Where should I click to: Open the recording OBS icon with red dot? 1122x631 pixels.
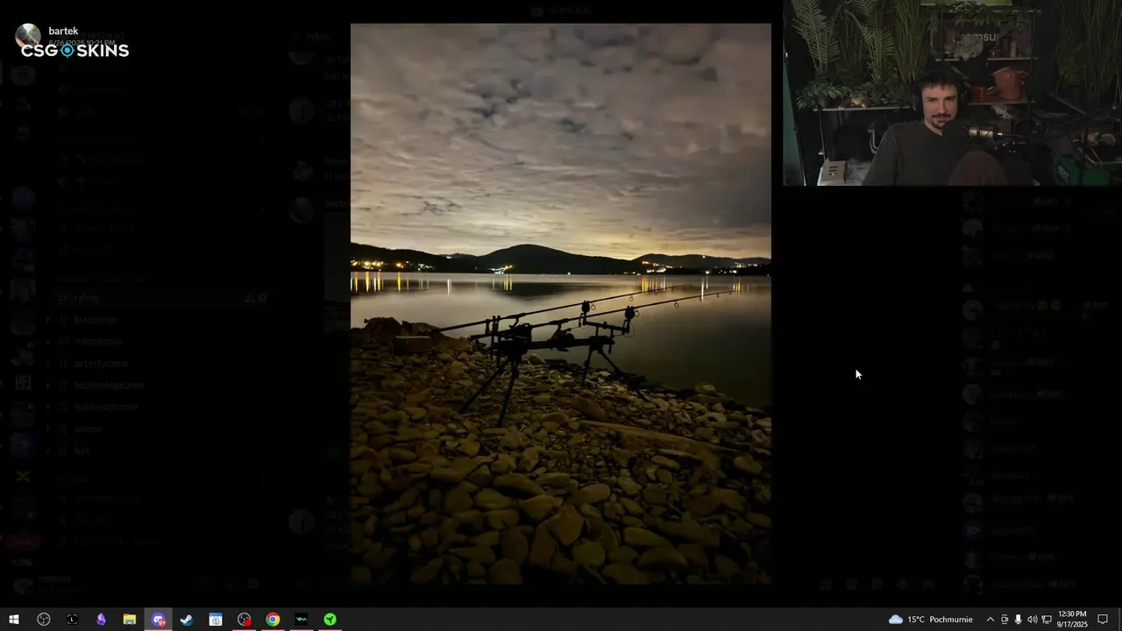coord(245,620)
